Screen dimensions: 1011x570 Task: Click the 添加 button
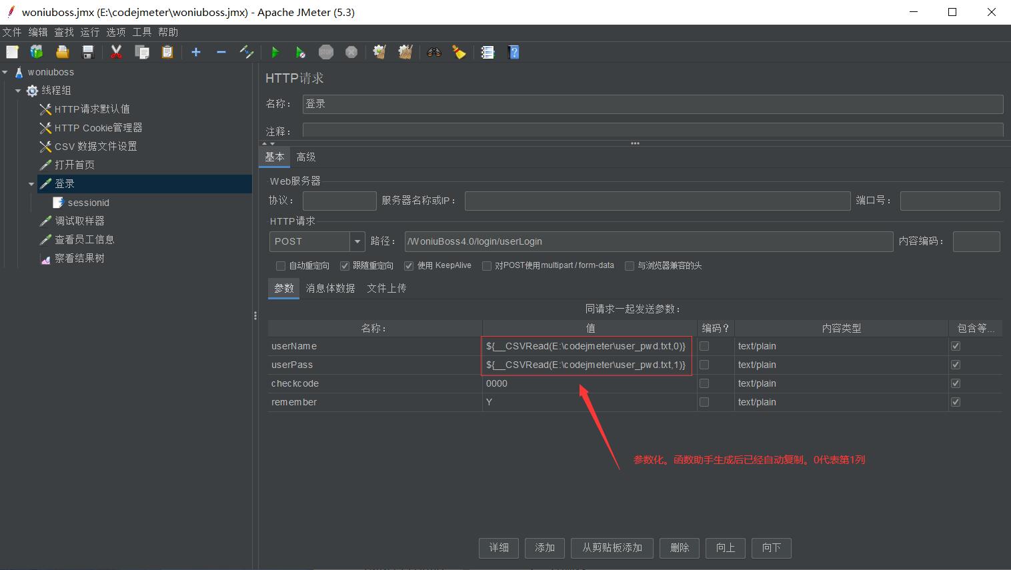[x=545, y=547]
